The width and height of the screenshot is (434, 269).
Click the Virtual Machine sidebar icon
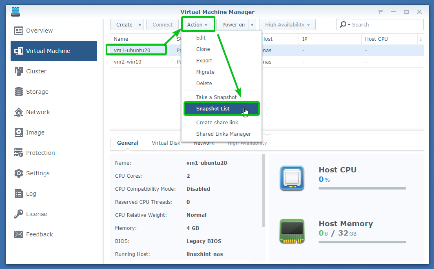click(18, 51)
